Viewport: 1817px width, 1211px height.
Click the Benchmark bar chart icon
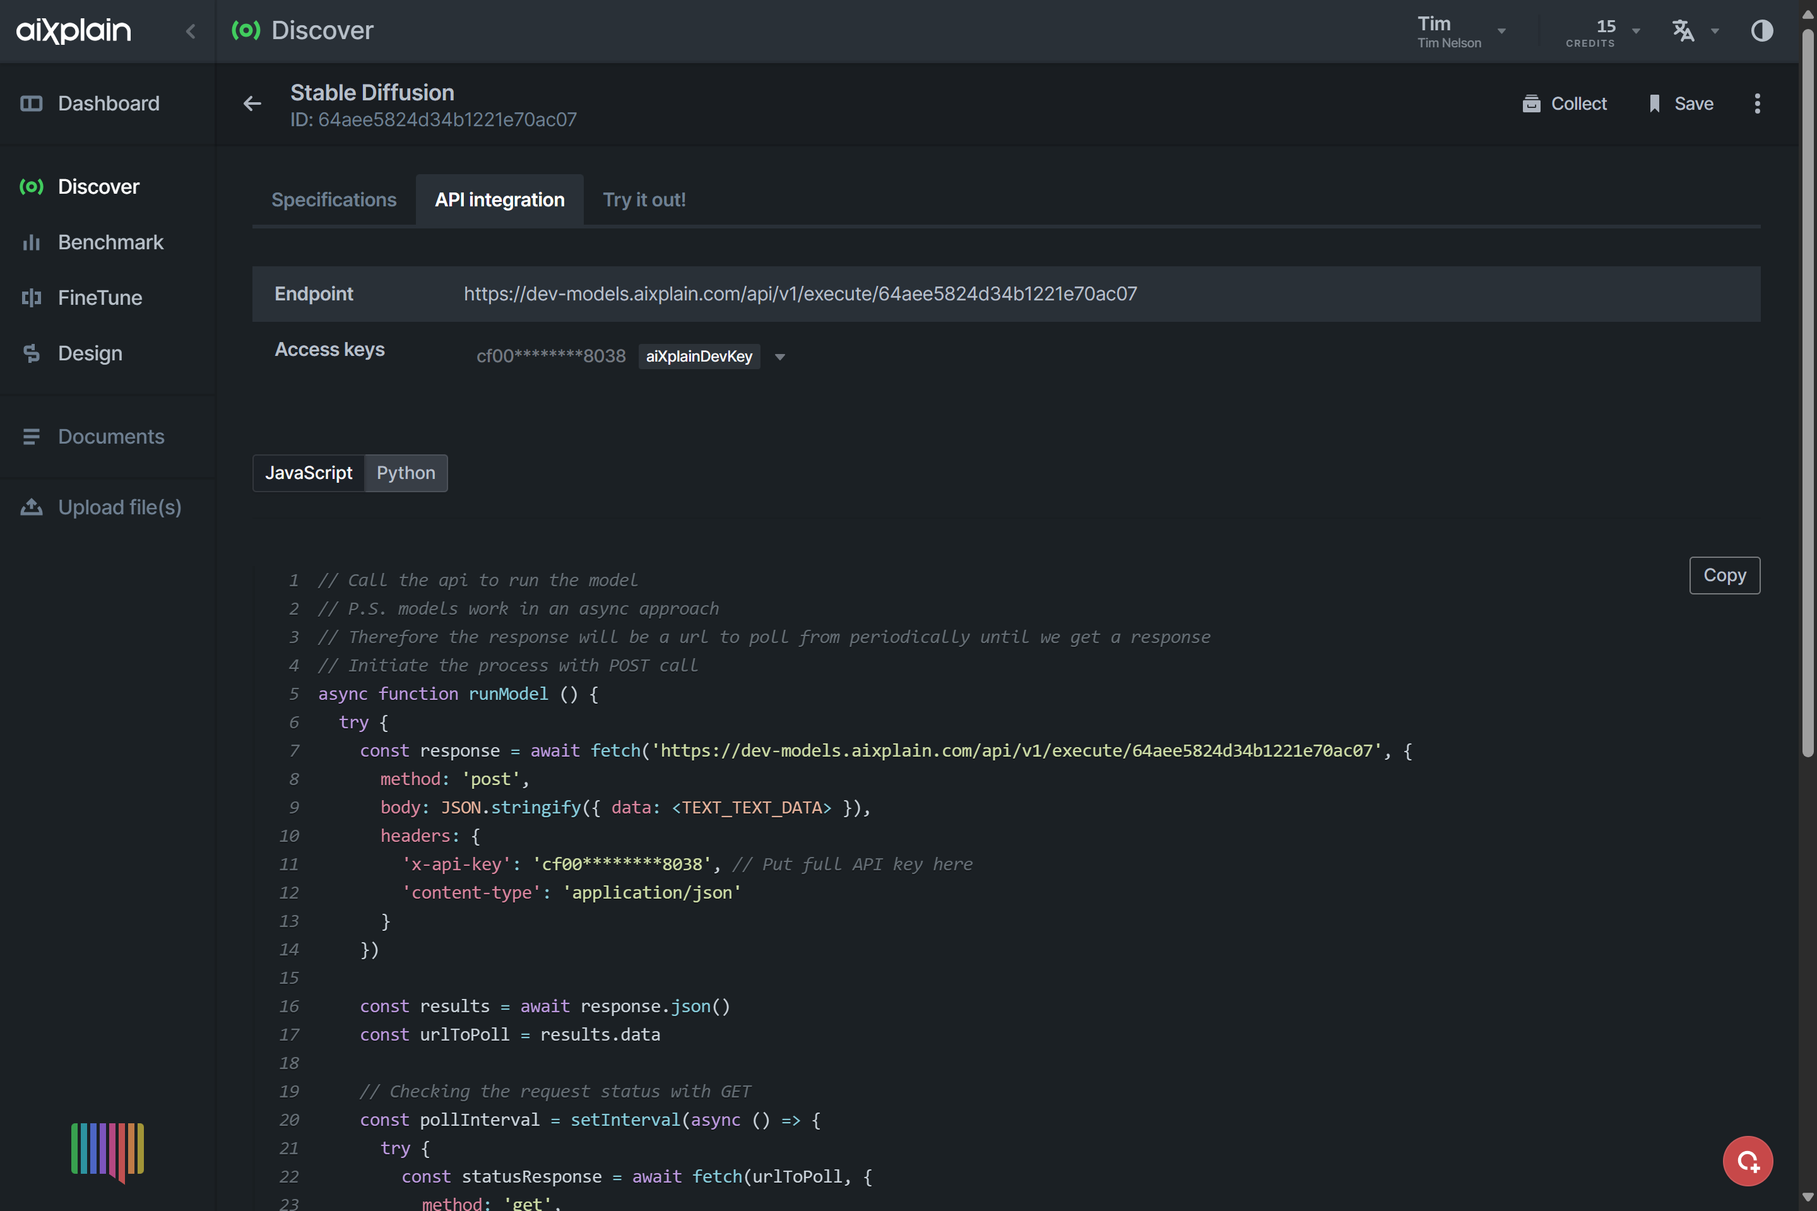coord(31,242)
